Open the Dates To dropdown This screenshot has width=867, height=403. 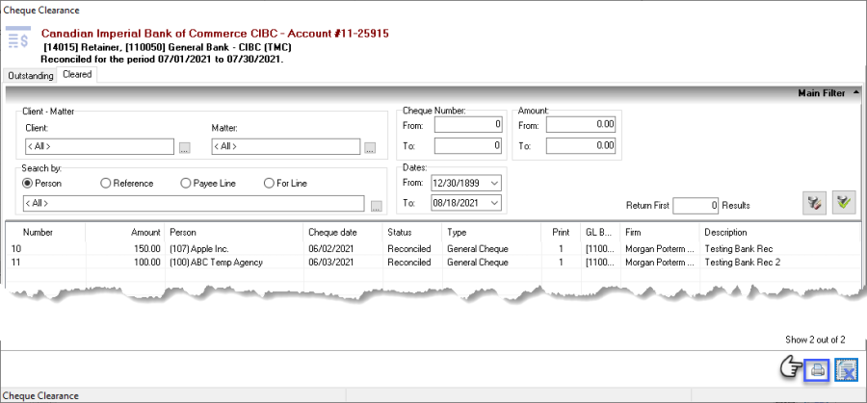click(x=494, y=203)
